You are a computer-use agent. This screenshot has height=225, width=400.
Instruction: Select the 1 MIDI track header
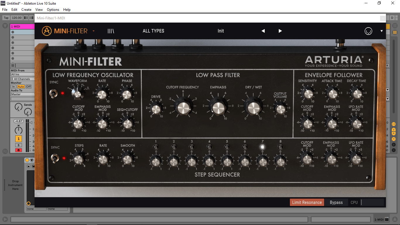22,27
